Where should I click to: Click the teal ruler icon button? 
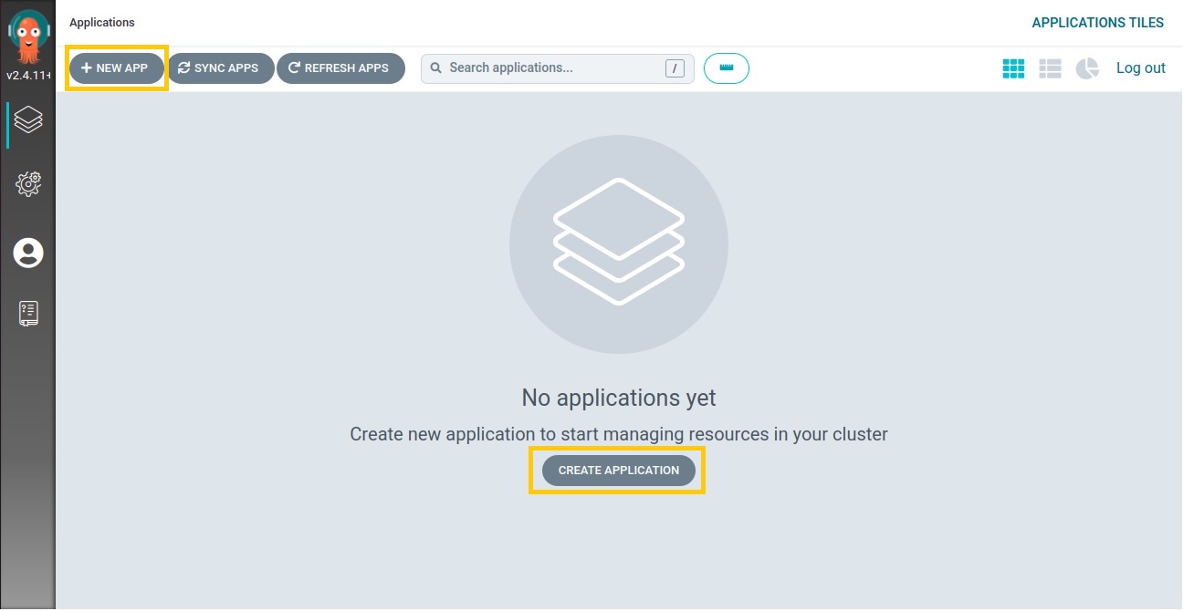tap(727, 68)
